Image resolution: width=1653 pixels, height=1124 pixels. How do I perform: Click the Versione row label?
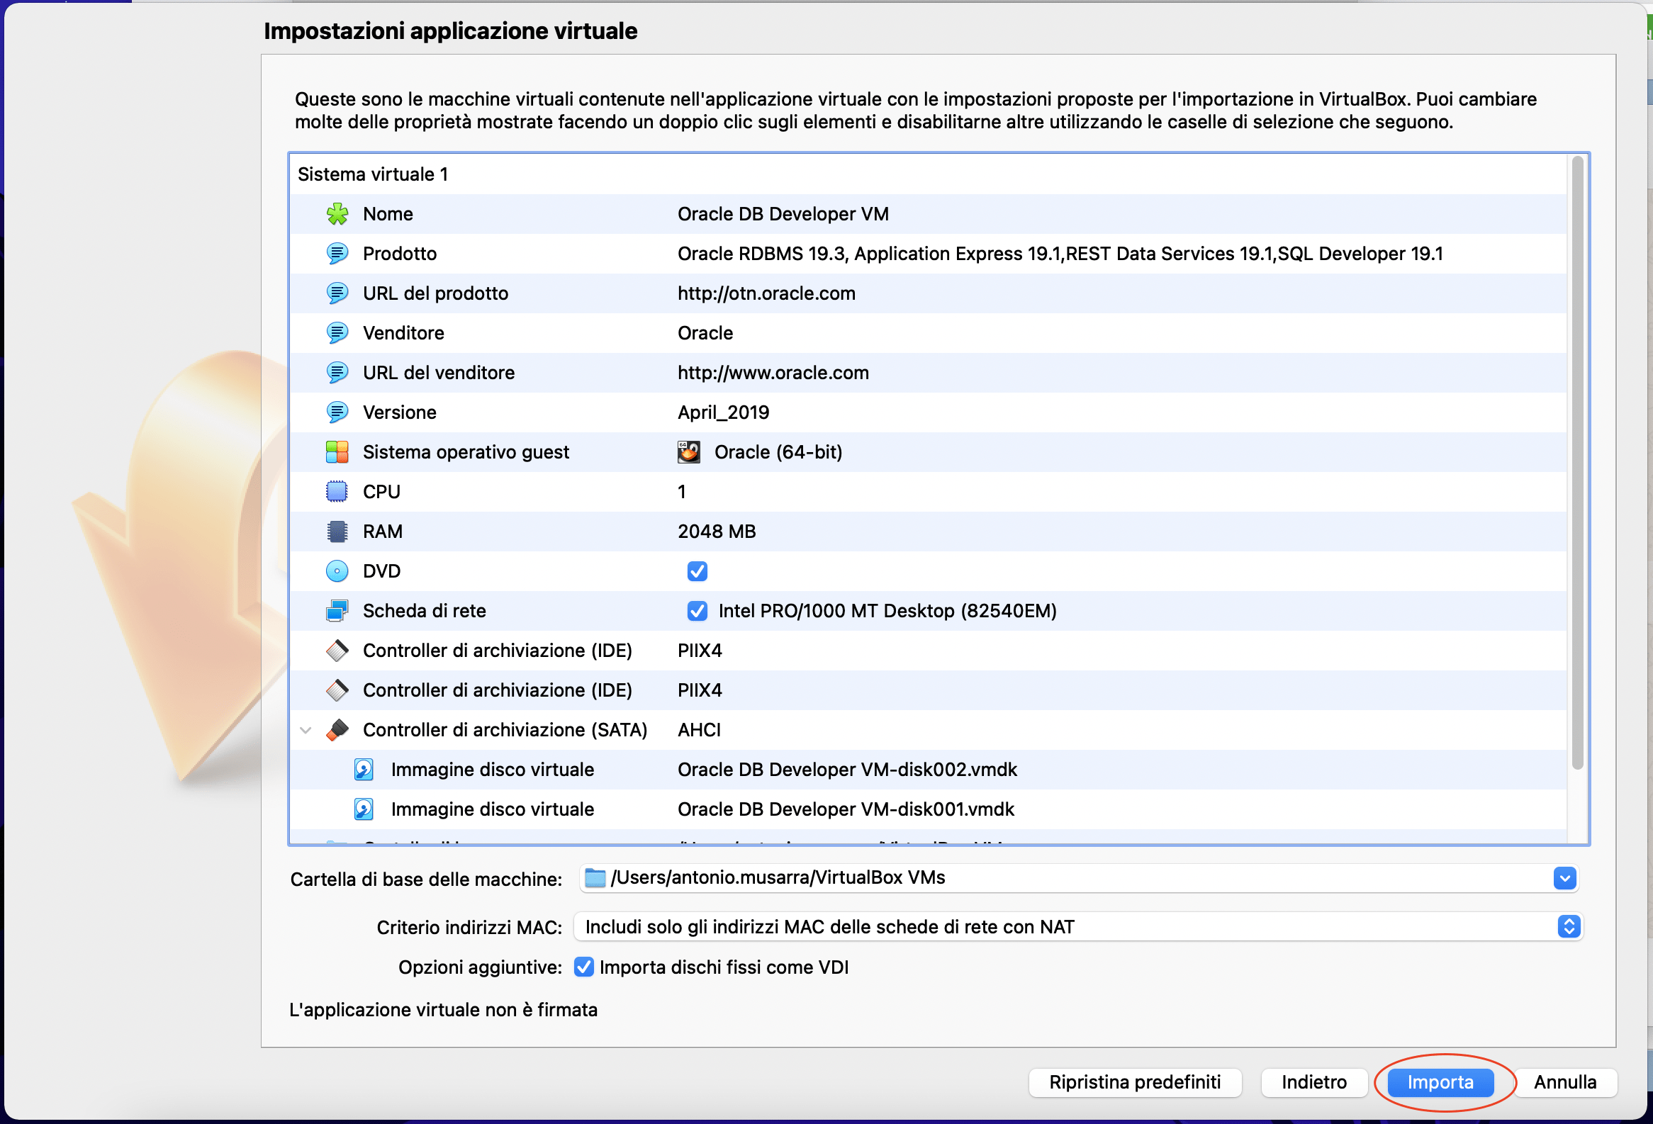(399, 412)
